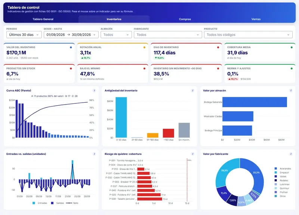Open info icon on Valor por fabricante
Image resolution: width=299 pixels, height=215 pixels.
pos(291,154)
